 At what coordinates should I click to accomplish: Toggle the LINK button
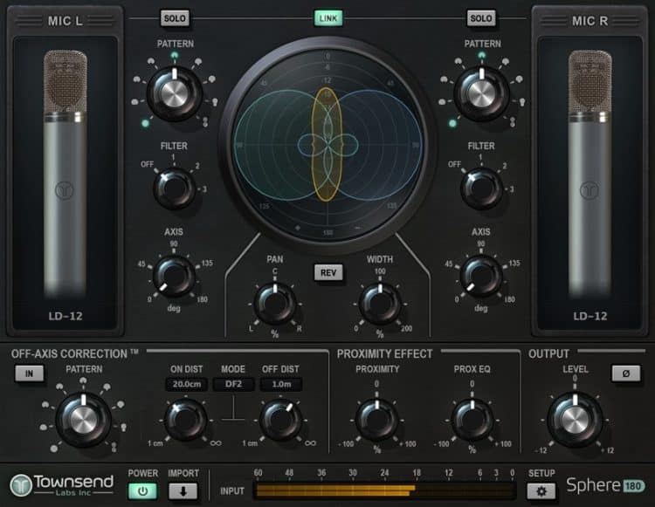tap(328, 18)
